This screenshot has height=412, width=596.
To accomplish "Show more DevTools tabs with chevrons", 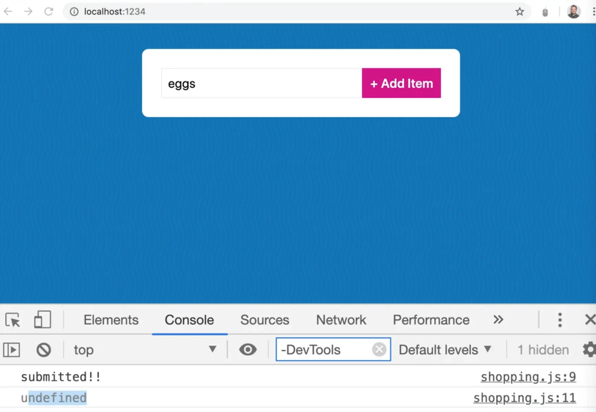I will [498, 320].
